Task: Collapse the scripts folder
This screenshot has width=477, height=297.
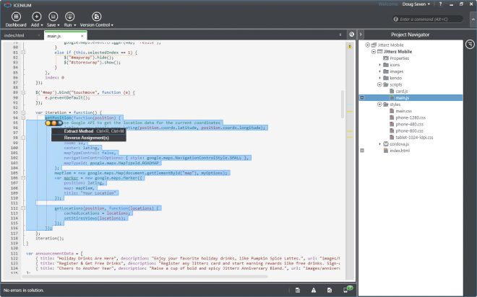Action: (x=380, y=84)
